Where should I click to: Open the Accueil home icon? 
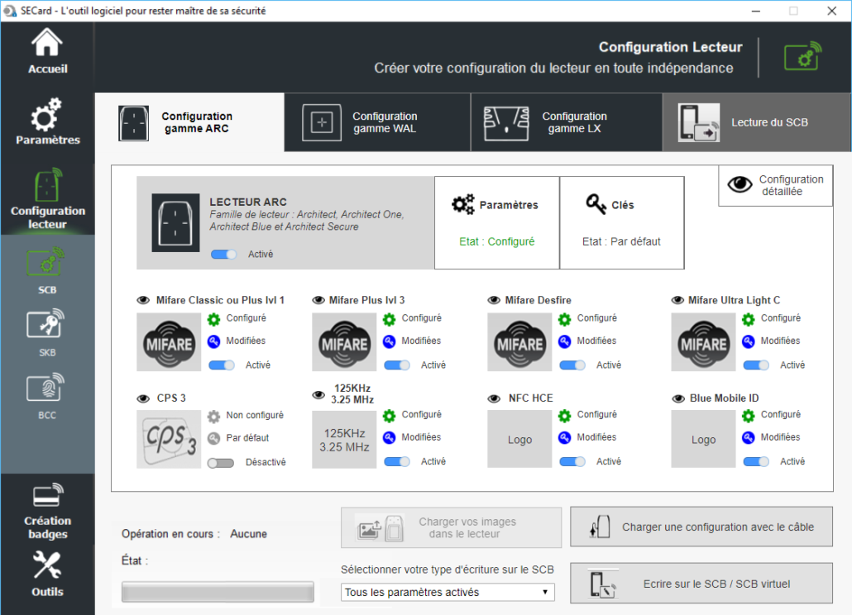(47, 44)
